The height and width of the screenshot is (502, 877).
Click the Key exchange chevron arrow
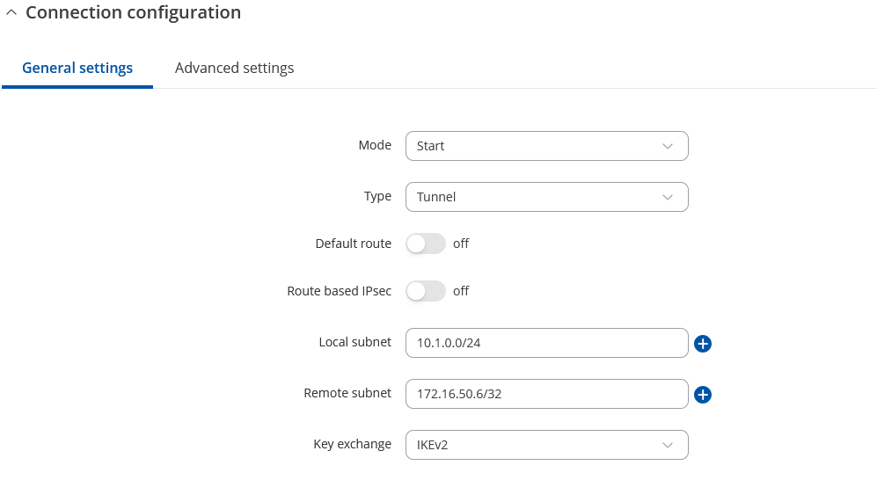pos(668,445)
